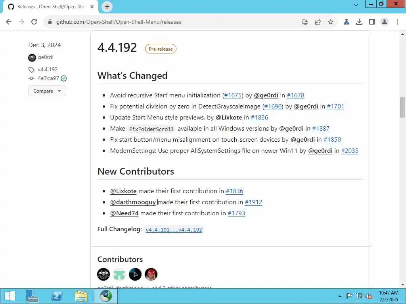406x304 pixels.
Task: Open the Chrome Labs flask icon
Action: click(347, 22)
